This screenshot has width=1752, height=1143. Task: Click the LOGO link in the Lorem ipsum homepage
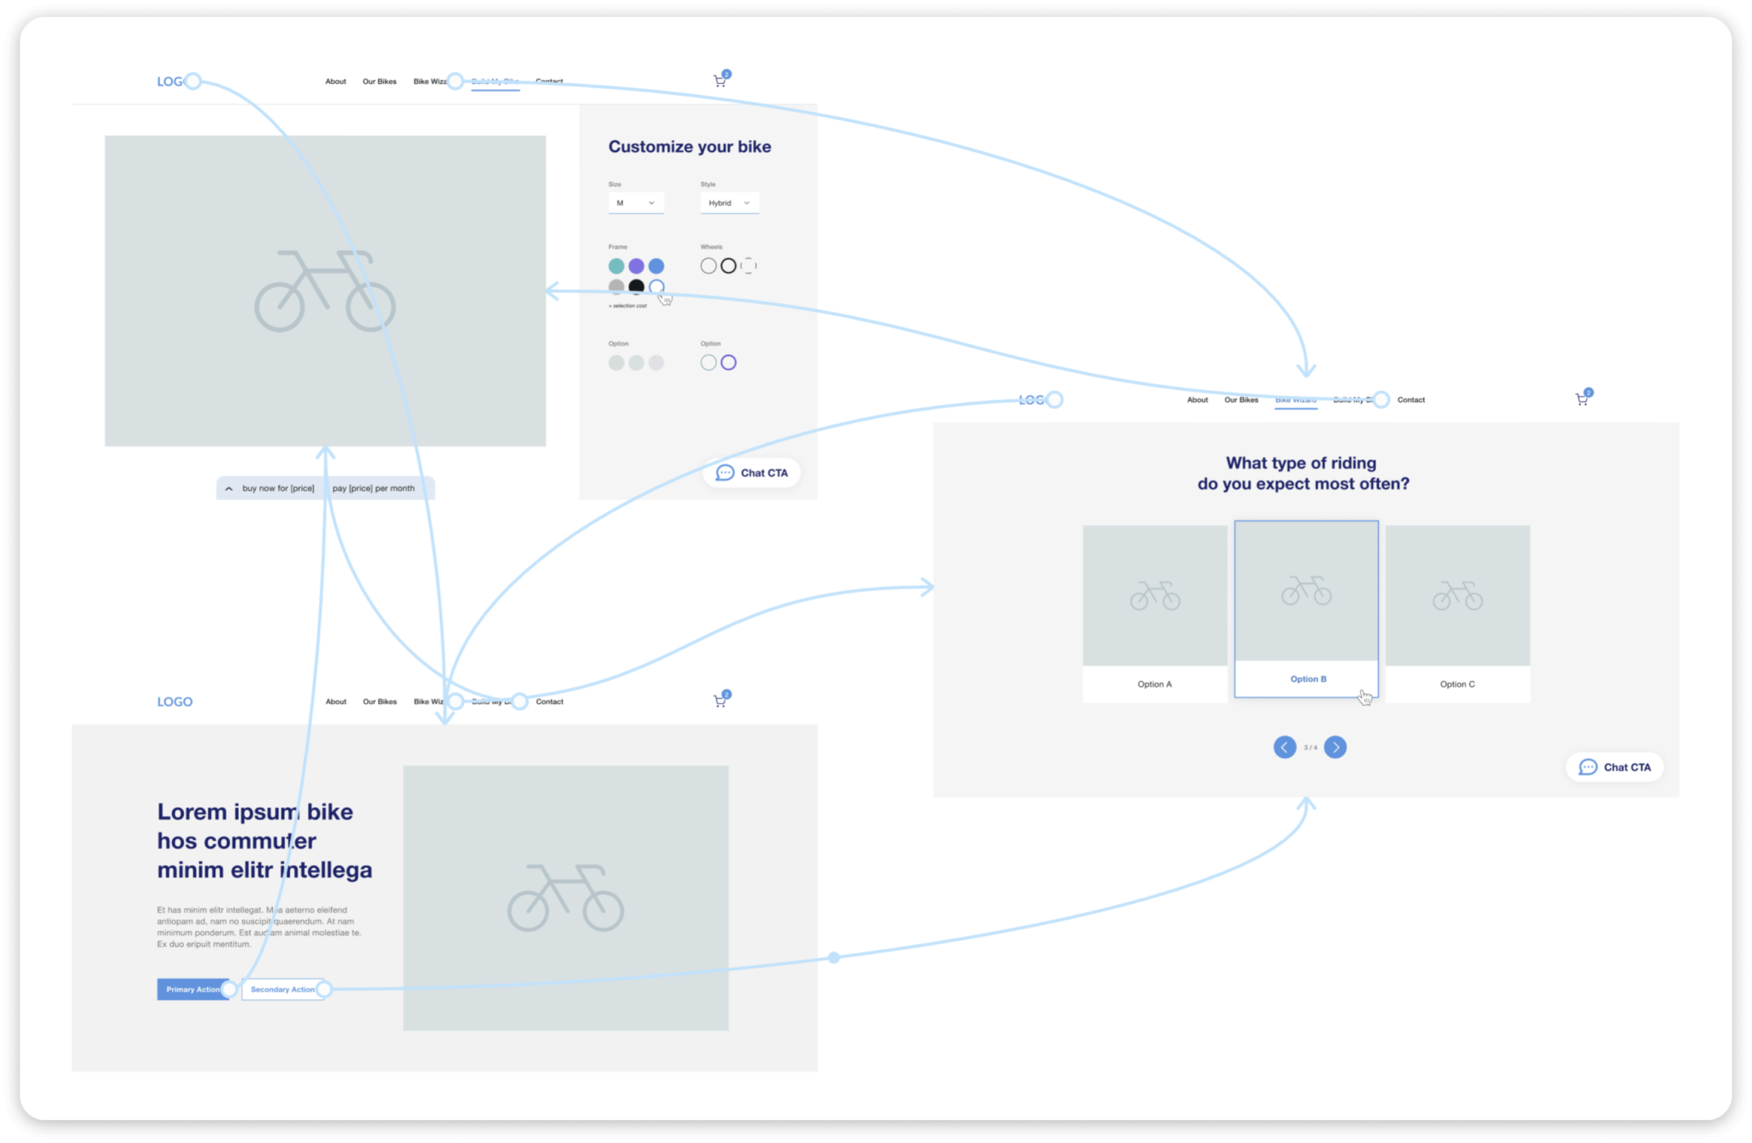point(175,702)
